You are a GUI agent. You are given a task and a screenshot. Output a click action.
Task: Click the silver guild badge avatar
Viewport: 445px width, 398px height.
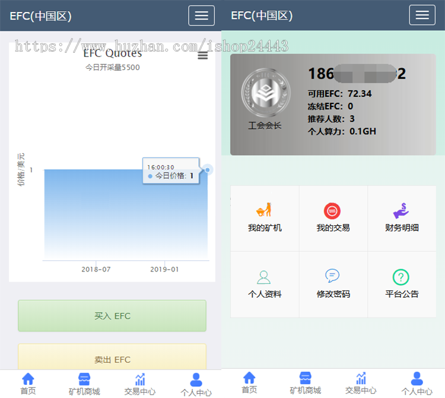click(x=266, y=93)
